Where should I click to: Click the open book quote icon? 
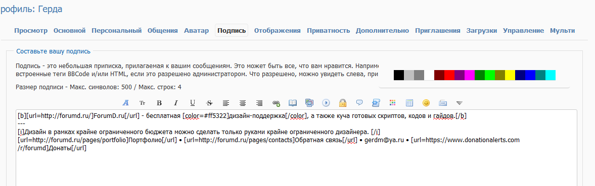(x=293, y=102)
